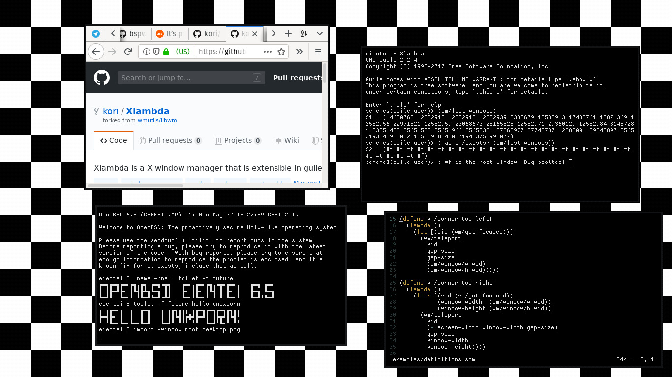Click the browser horizontal scrollbar thumb
Image resolution: width=672 pixels, height=377 pixels.
(x=135, y=185)
